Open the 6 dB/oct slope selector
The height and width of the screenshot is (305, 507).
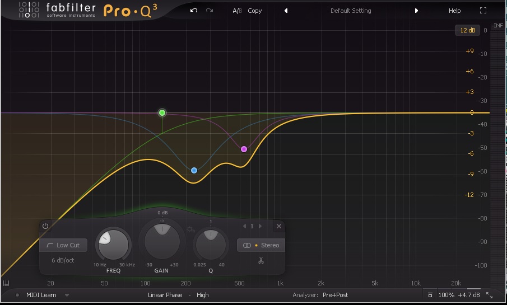[x=63, y=260]
